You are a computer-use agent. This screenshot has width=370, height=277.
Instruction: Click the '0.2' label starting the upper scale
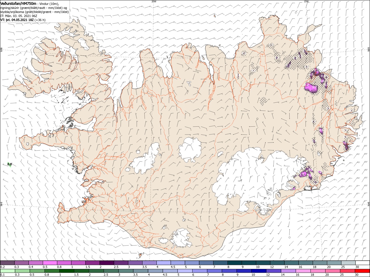click(2, 267)
